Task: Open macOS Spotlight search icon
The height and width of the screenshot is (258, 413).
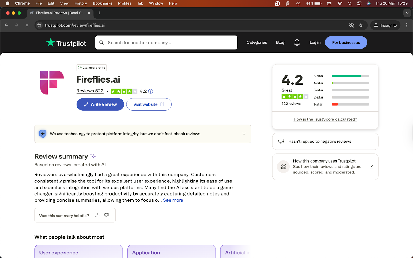Action: tap(350, 3)
